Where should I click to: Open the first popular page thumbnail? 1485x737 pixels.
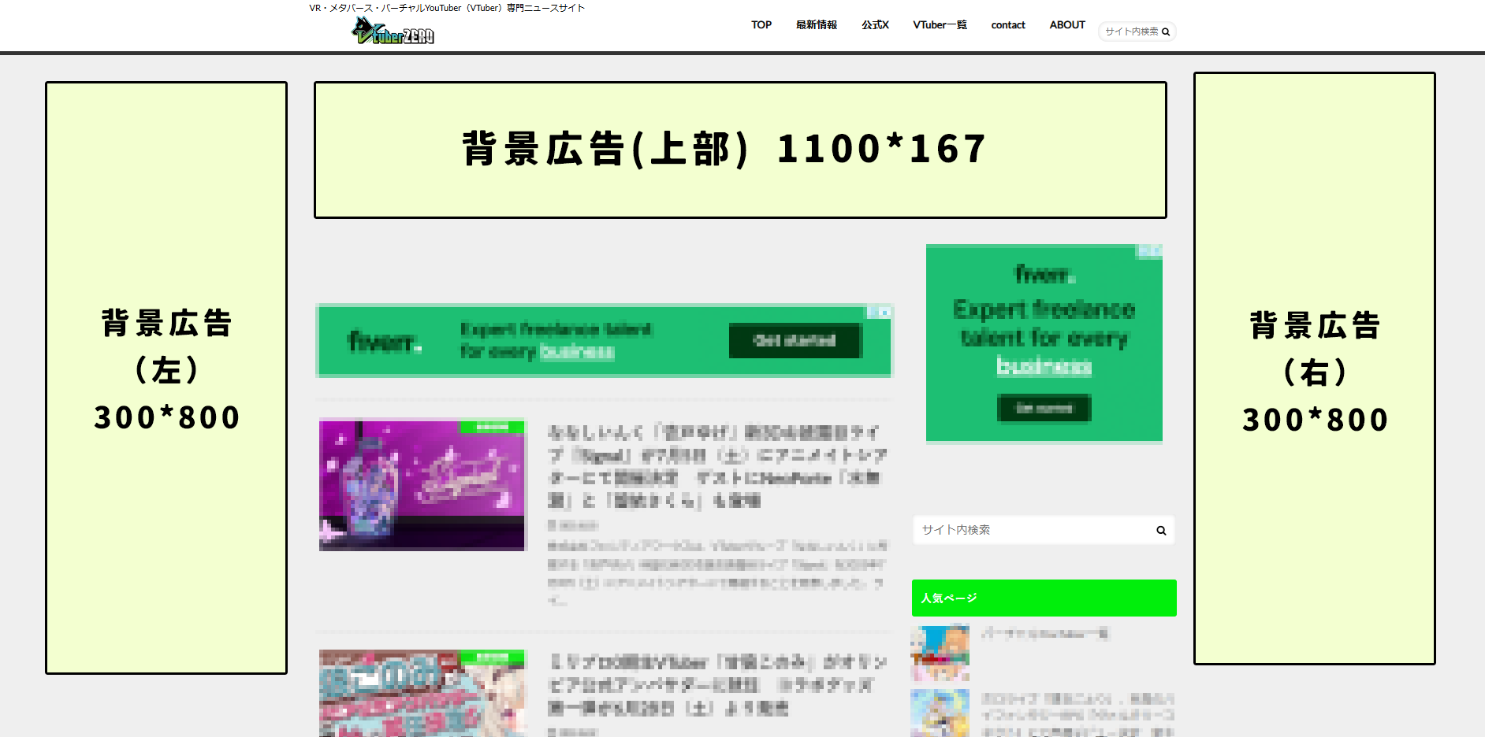940,653
